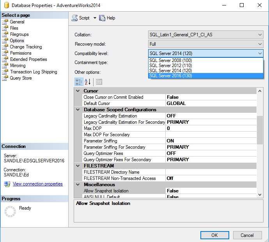Open the Change Tracking page
The height and width of the screenshot is (242, 269).
[26, 47]
